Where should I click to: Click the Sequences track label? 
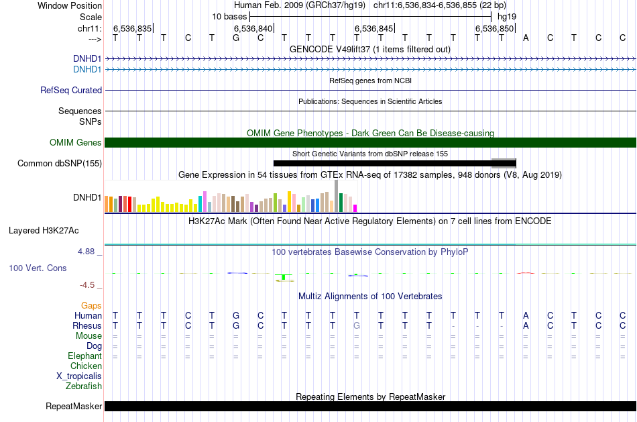pos(80,111)
